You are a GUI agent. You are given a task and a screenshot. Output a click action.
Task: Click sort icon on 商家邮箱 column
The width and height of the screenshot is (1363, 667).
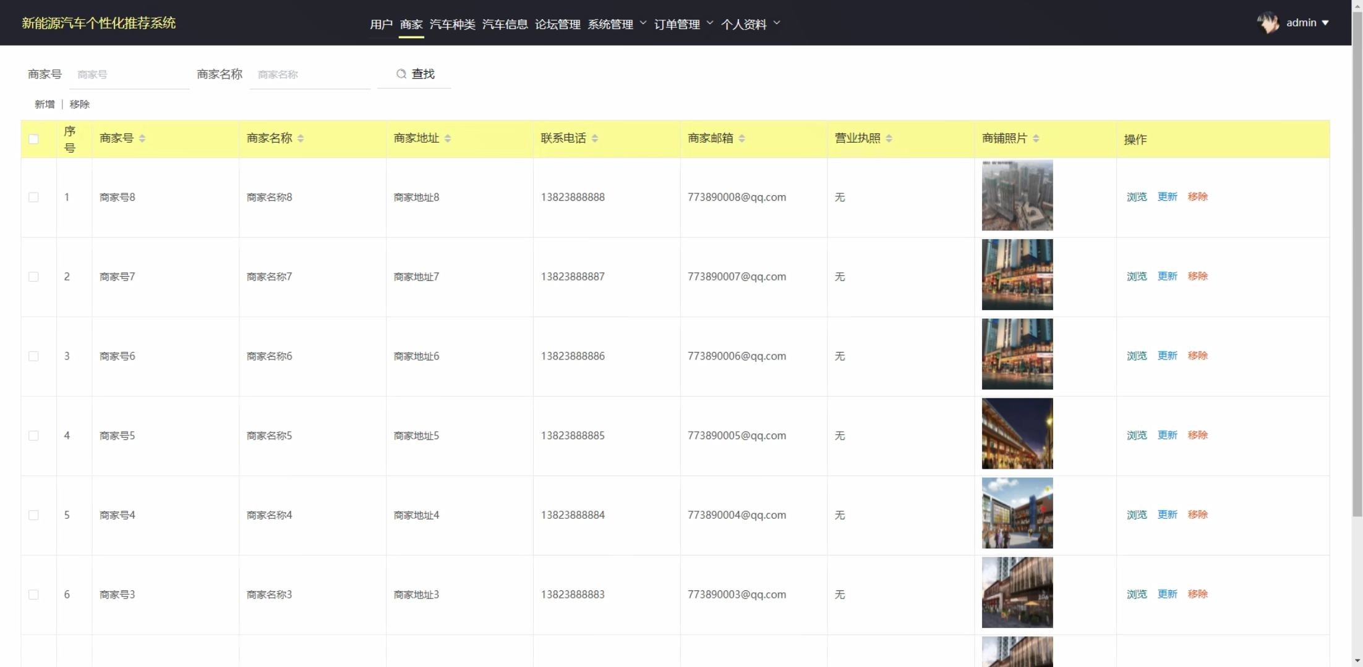tap(742, 138)
